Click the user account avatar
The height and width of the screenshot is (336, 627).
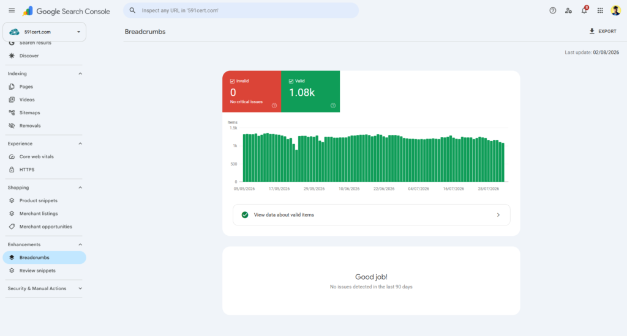tap(615, 10)
